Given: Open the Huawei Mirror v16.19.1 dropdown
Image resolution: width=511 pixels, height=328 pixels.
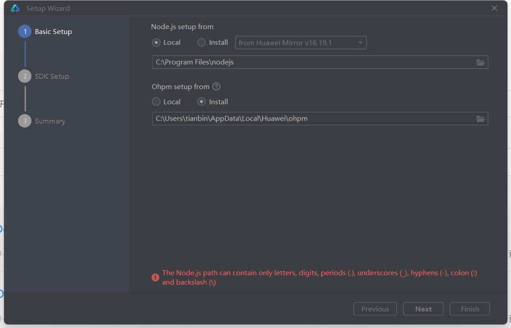Looking at the screenshot, I should point(301,43).
